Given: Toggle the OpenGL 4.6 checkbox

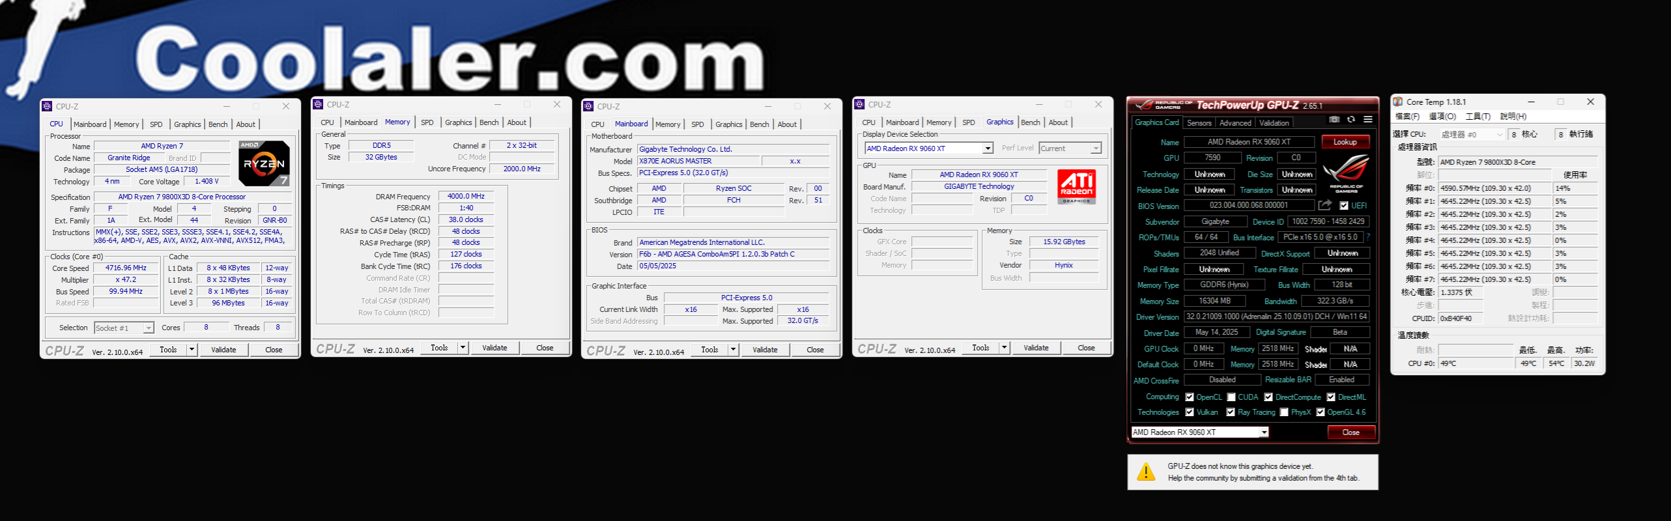Looking at the screenshot, I should point(1321,412).
